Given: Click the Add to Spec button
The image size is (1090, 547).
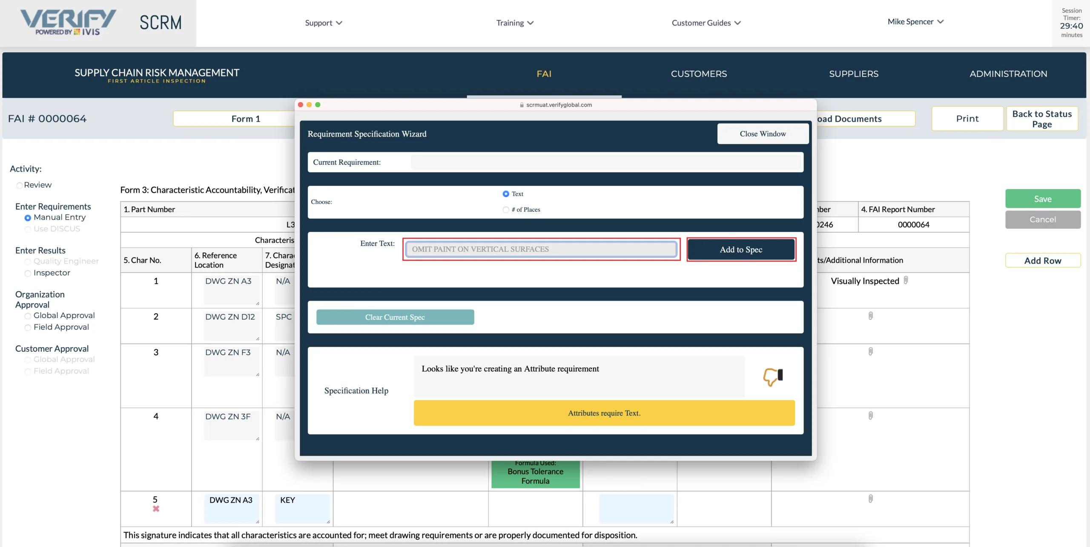Looking at the screenshot, I should 741,250.
